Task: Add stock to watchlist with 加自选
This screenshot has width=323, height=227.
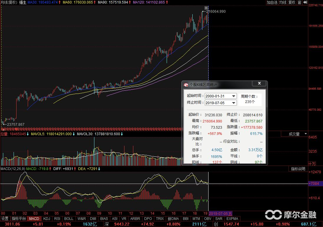Action: click(x=272, y=2)
